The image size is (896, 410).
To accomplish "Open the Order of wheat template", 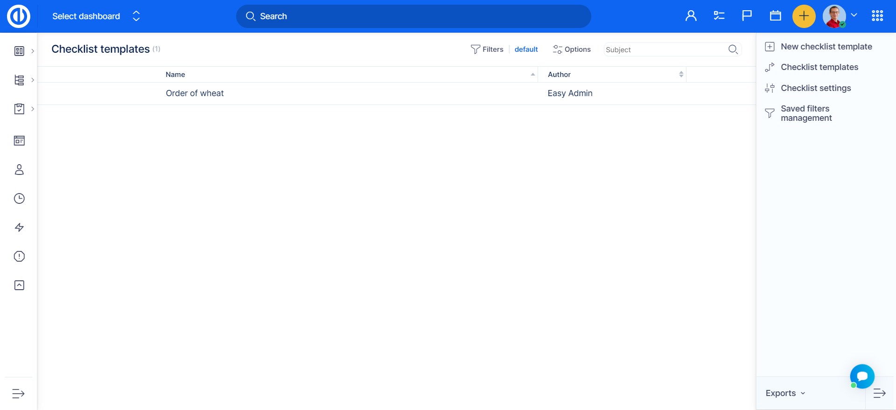I will click(x=195, y=93).
